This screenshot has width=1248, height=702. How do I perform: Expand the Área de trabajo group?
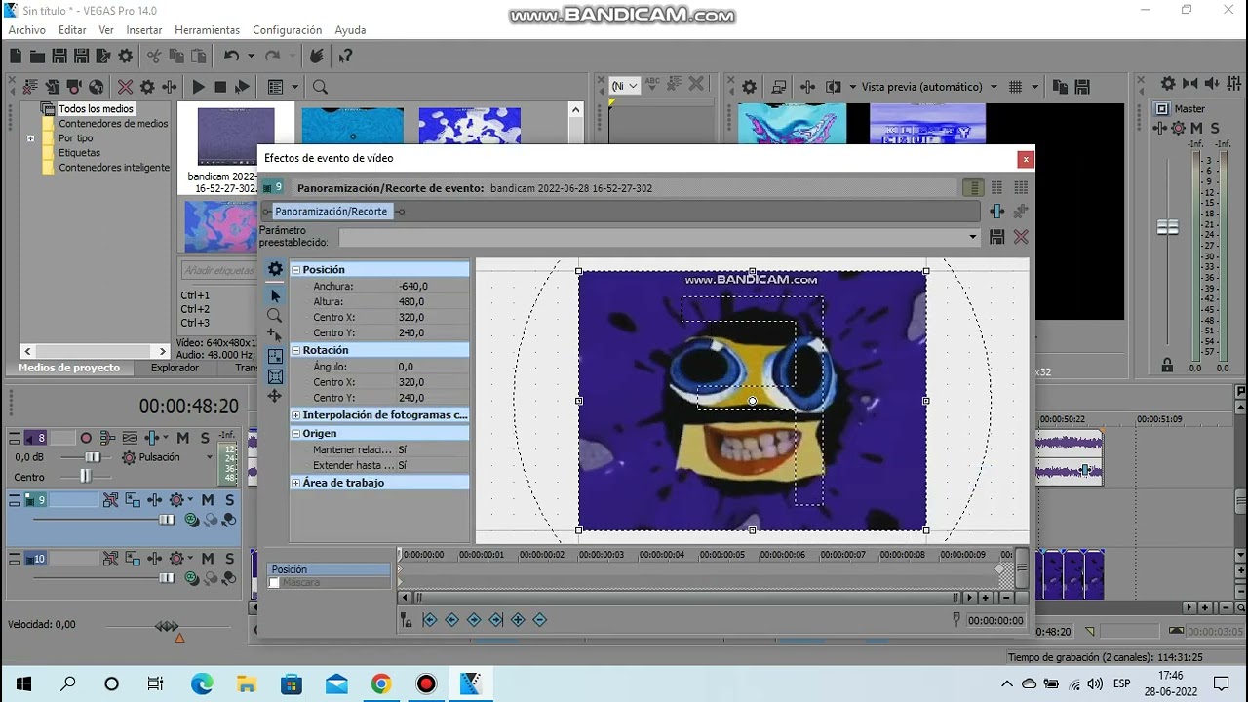tap(295, 483)
